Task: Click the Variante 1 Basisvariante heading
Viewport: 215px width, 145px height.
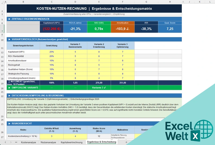Action: (75, 46)
